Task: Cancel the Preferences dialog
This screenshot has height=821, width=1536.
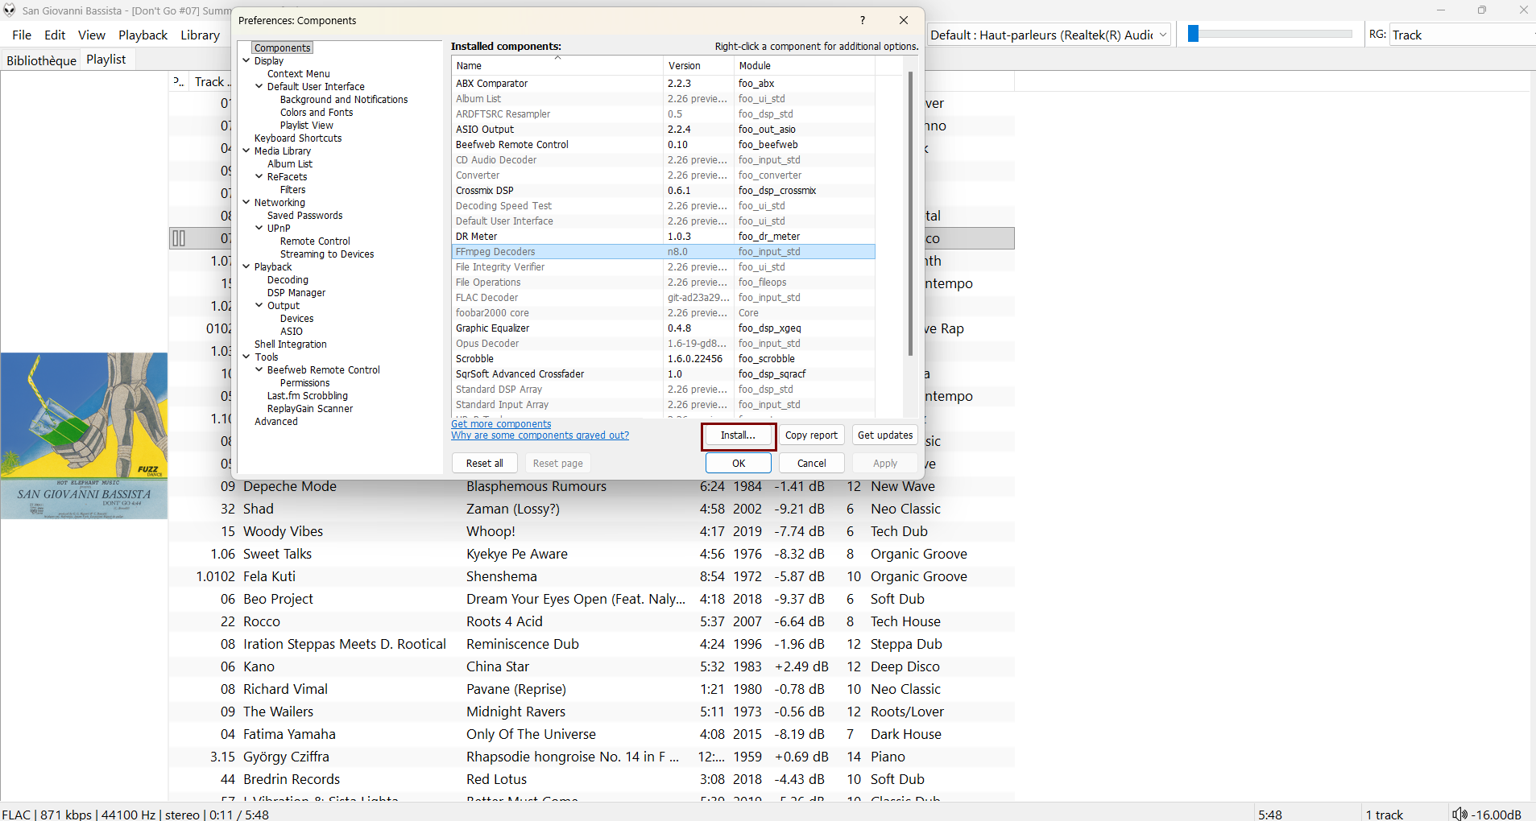Action: coord(811,463)
